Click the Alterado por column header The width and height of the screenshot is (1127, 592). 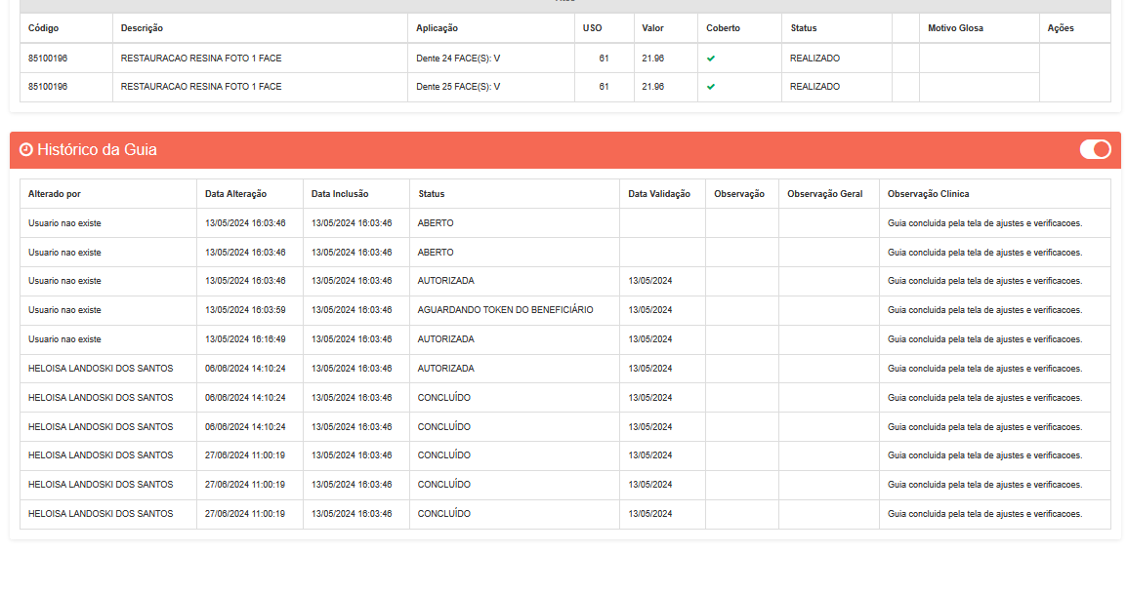(55, 194)
